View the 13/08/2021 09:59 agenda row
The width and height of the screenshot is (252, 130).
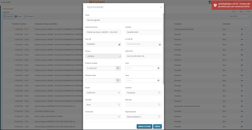[242, 101]
